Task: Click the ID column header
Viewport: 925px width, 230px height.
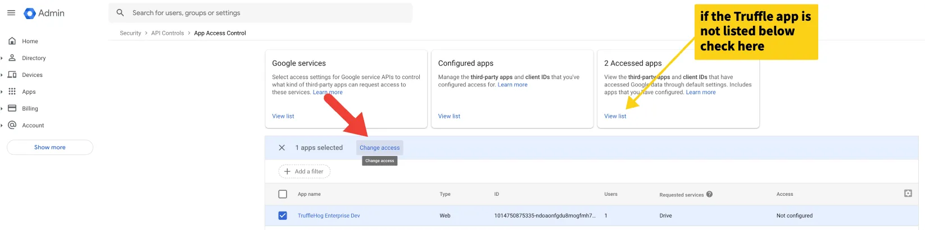Action: (497, 194)
